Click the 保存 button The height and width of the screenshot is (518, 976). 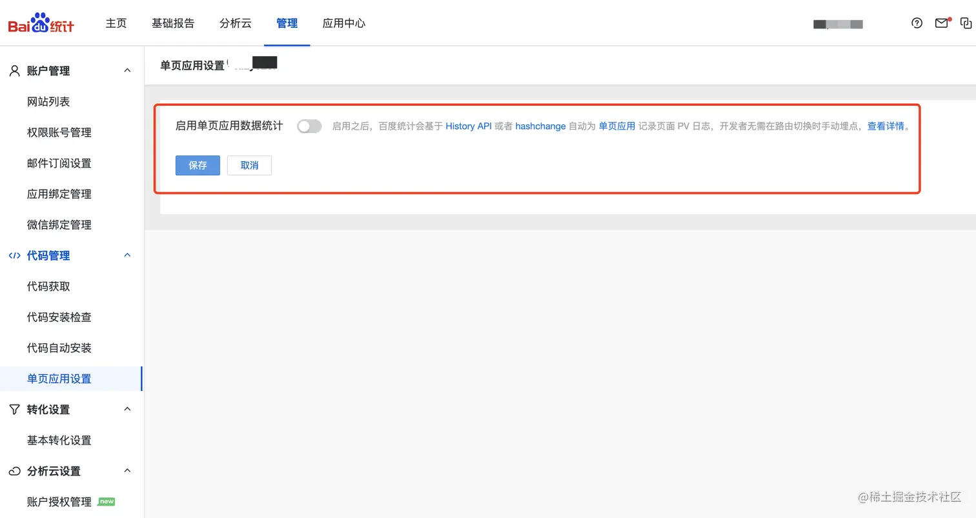pos(198,165)
